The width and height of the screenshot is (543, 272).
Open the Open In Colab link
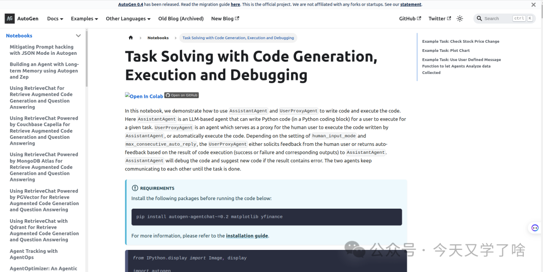pyautogui.click(x=144, y=96)
